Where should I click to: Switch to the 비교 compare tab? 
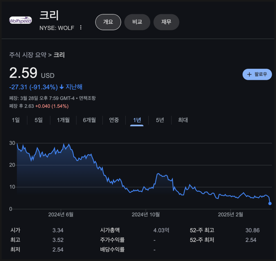click(x=137, y=22)
